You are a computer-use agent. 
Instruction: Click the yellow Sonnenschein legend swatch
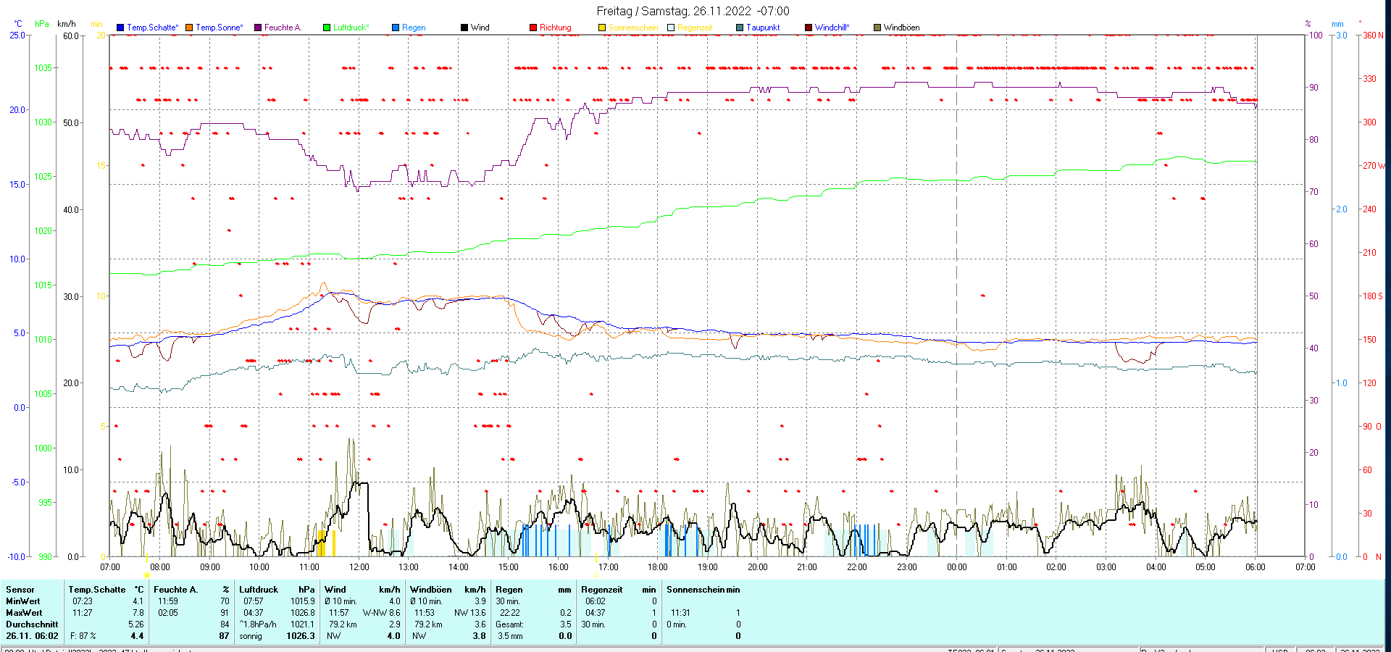(x=602, y=28)
